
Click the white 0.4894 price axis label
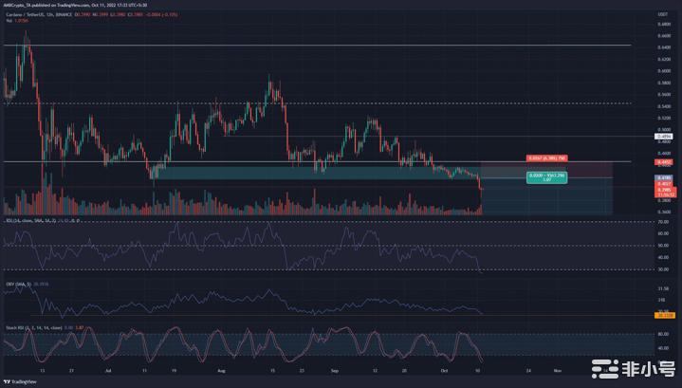(664, 137)
